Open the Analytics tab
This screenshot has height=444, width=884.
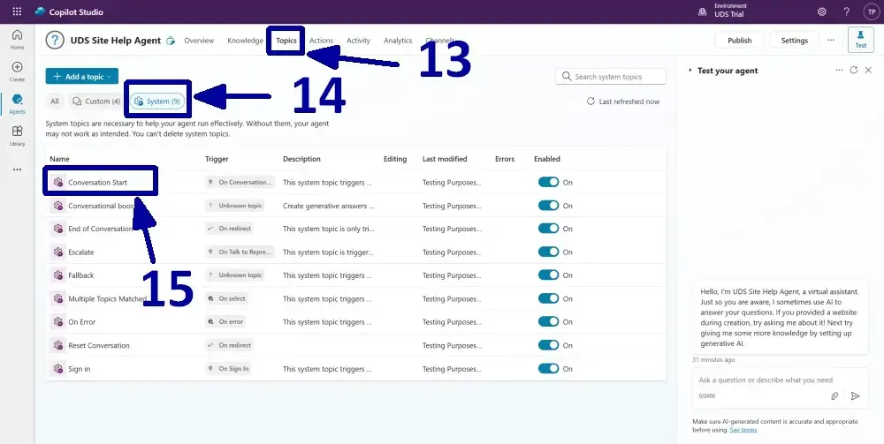coord(398,41)
